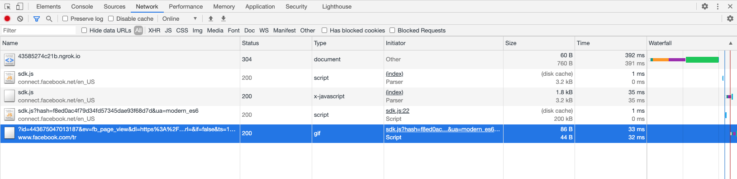Toggle the filter funnel icon
Viewport: 737px width, 179px height.
coord(37,18)
